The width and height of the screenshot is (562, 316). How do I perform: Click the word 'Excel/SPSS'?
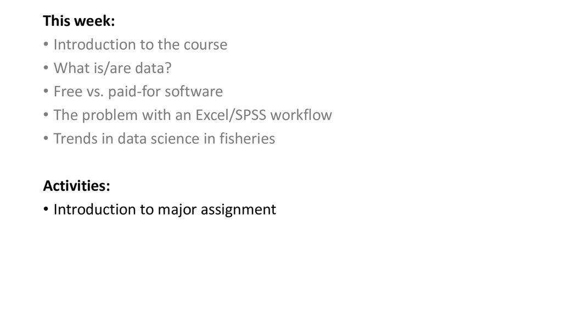pyautogui.click(x=231, y=115)
